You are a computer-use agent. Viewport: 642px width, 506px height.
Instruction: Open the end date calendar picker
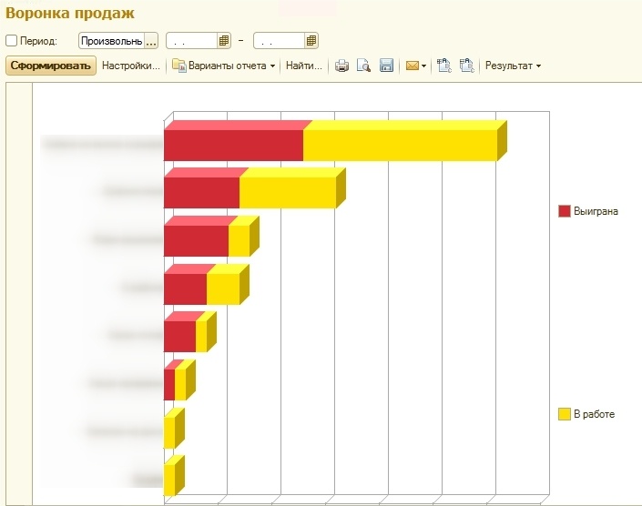(x=311, y=41)
